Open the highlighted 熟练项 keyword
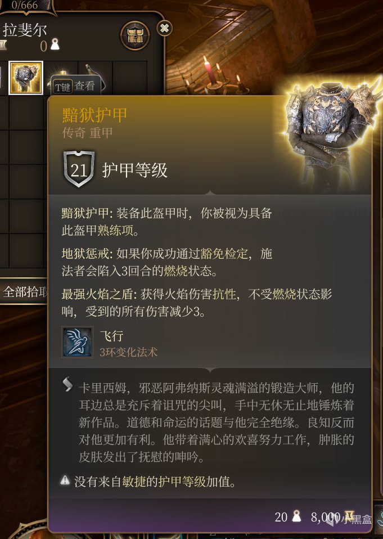The height and width of the screenshot is (539, 383). (115, 230)
